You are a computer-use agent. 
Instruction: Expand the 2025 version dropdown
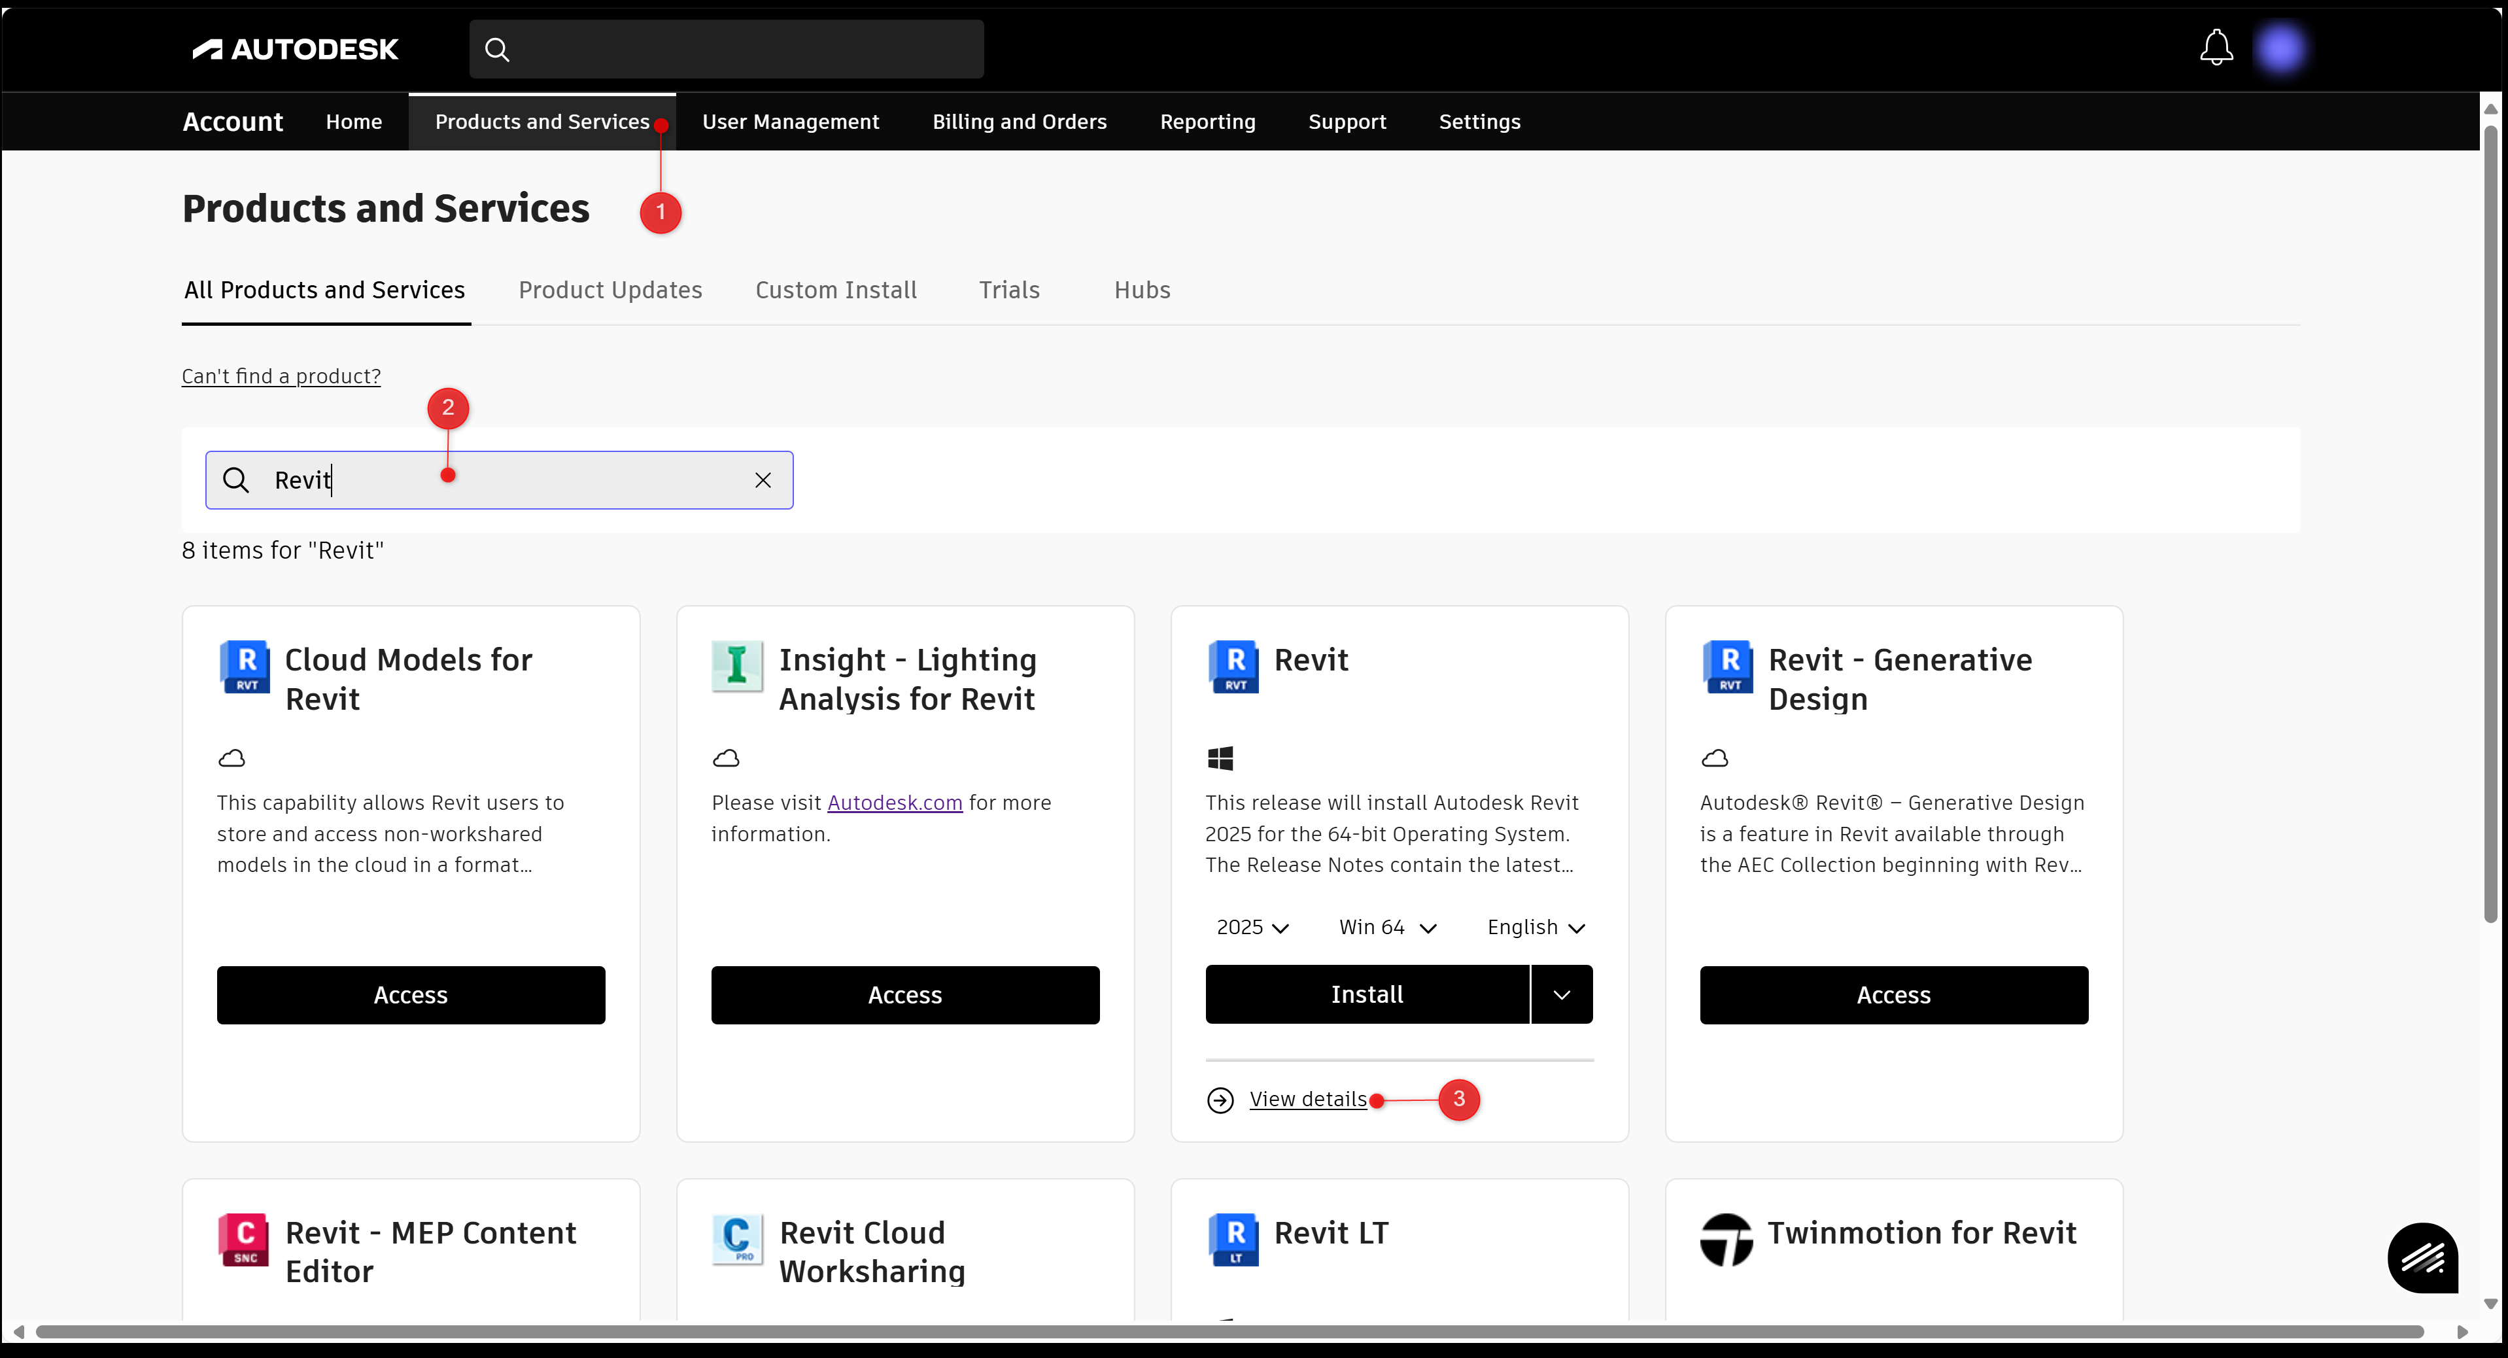(1252, 928)
